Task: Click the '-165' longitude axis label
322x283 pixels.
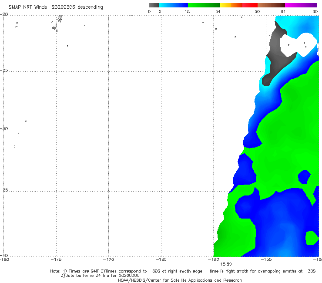Action: [x=161, y=259]
